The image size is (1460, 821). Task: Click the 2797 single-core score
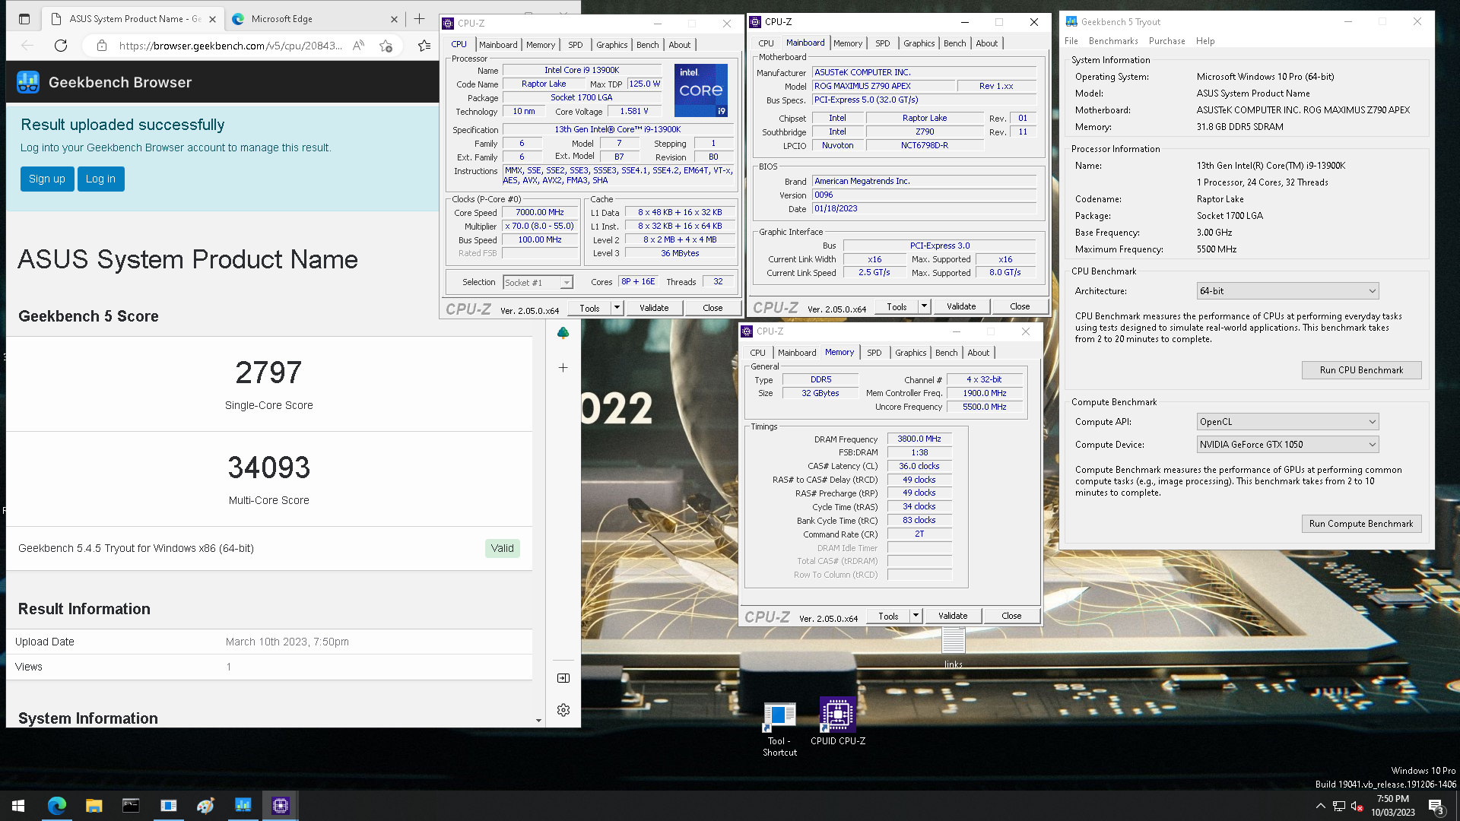[268, 372]
